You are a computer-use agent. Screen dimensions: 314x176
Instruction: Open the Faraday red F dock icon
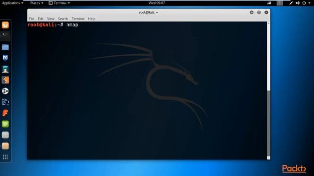coord(5,113)
